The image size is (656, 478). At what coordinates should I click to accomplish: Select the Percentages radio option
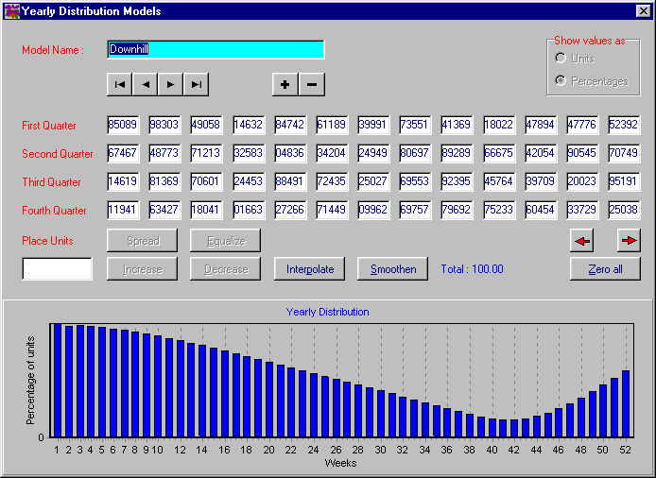pos(592,80)
